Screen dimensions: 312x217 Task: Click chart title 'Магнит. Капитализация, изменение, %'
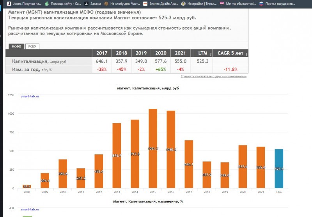[x=148, y=201]
